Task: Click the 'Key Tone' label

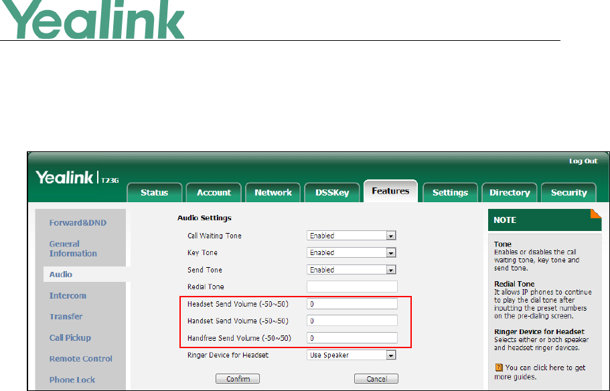Action: (202, 253)
